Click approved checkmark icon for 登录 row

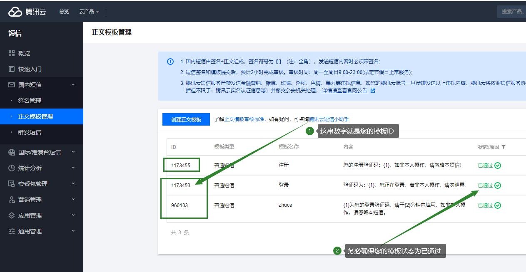tap(498, 185)
